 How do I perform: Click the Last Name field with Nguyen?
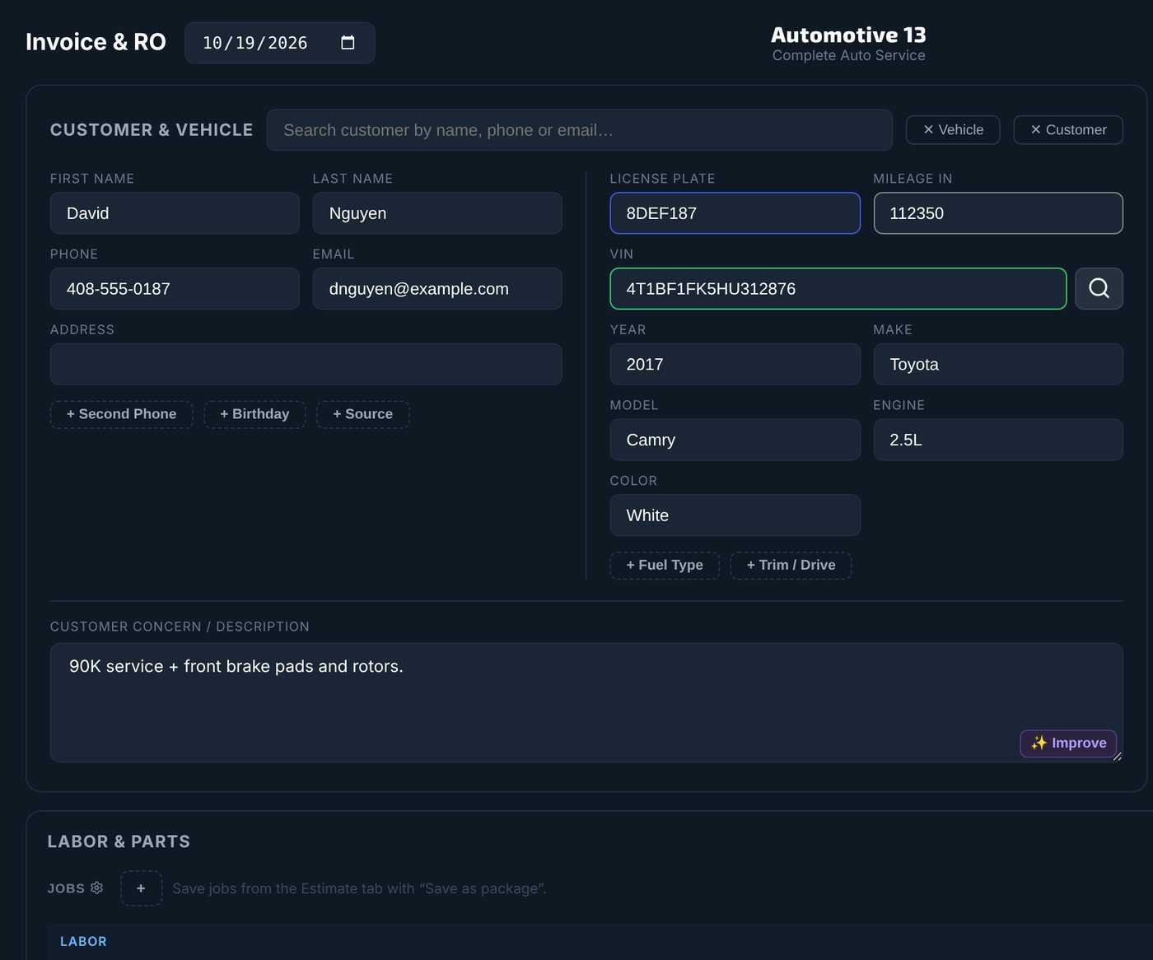(437, 213)
